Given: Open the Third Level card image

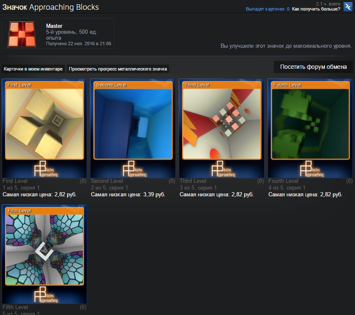Looking at the screenshot, I should coord(222,124).
